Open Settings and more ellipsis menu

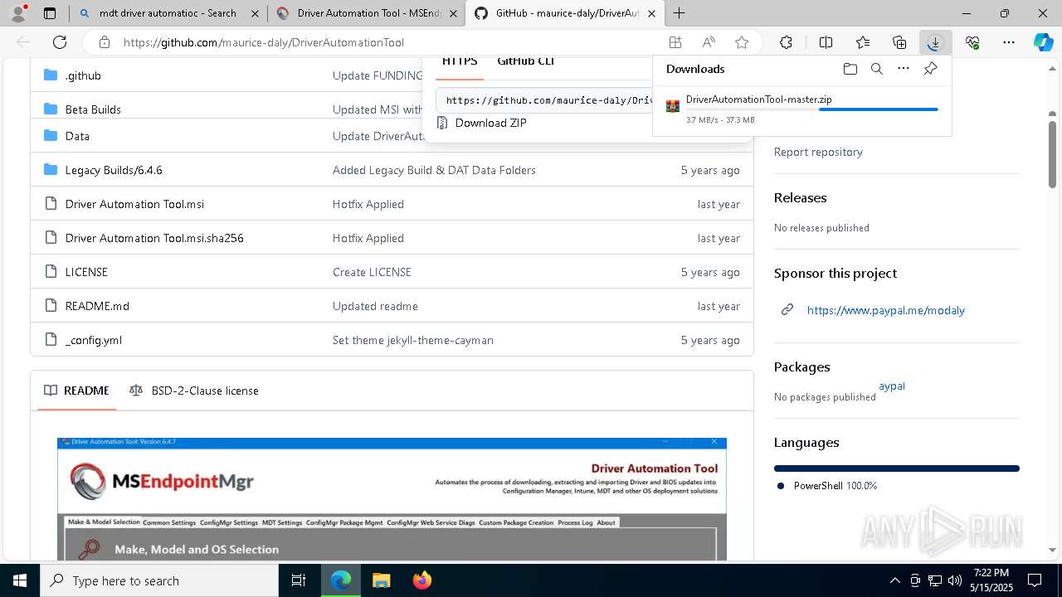coord(1009,42)
